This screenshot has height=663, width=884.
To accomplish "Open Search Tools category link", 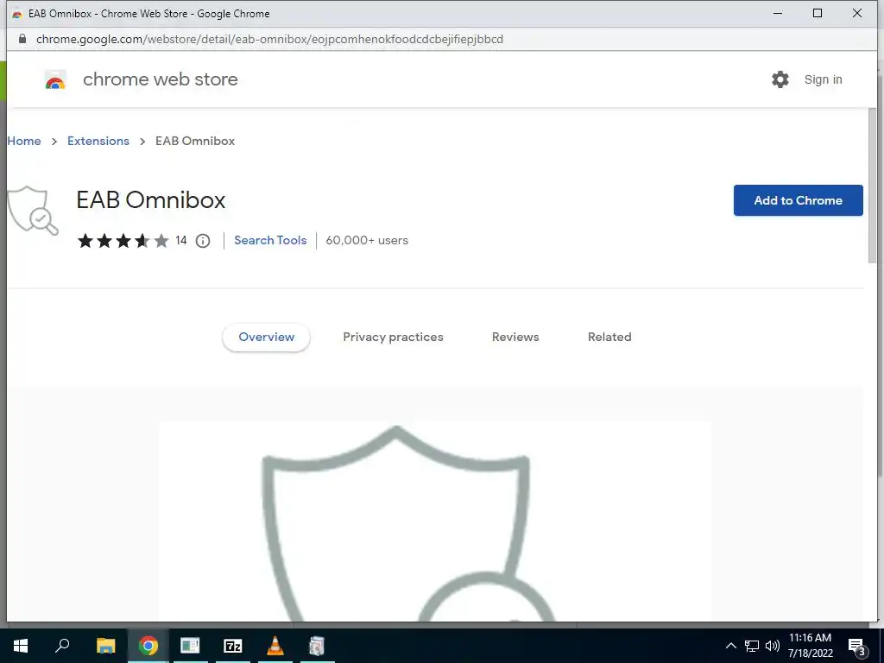I will click(270, 240).
